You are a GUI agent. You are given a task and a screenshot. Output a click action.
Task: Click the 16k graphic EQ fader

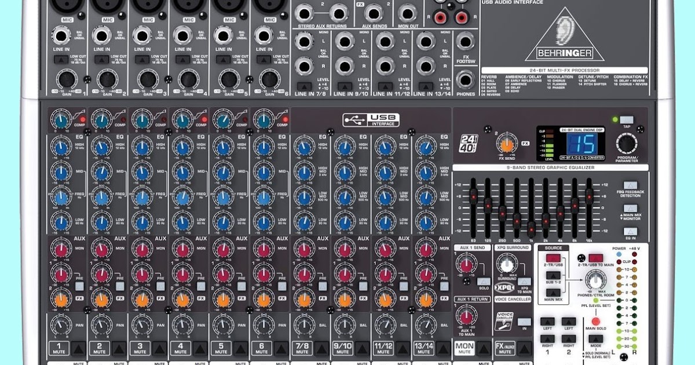589,196
